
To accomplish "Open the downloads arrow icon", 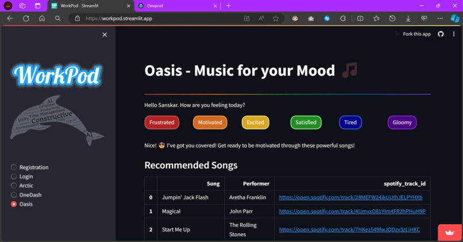I will [x=408, y=18].
